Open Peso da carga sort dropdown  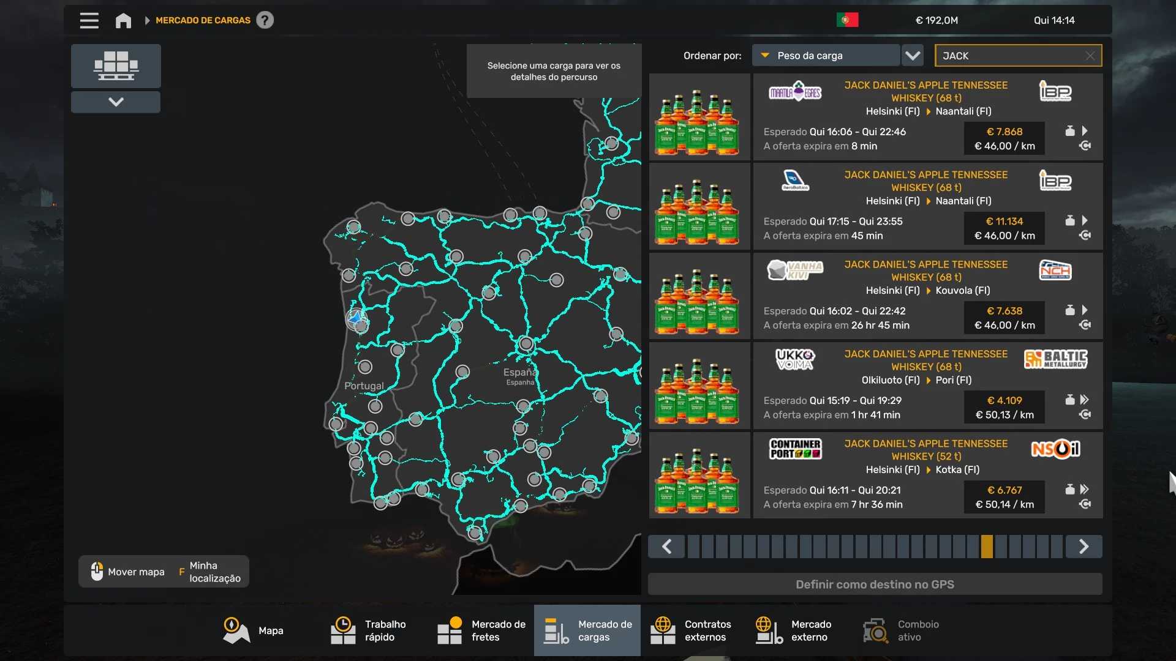pyautogui.click(x=826, y=56)
